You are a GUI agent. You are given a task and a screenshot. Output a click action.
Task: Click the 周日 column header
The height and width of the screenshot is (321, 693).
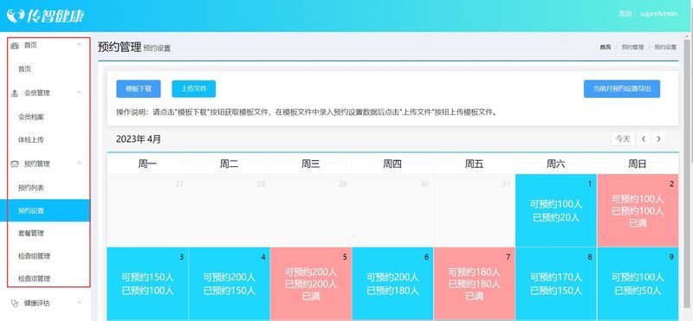638,164
